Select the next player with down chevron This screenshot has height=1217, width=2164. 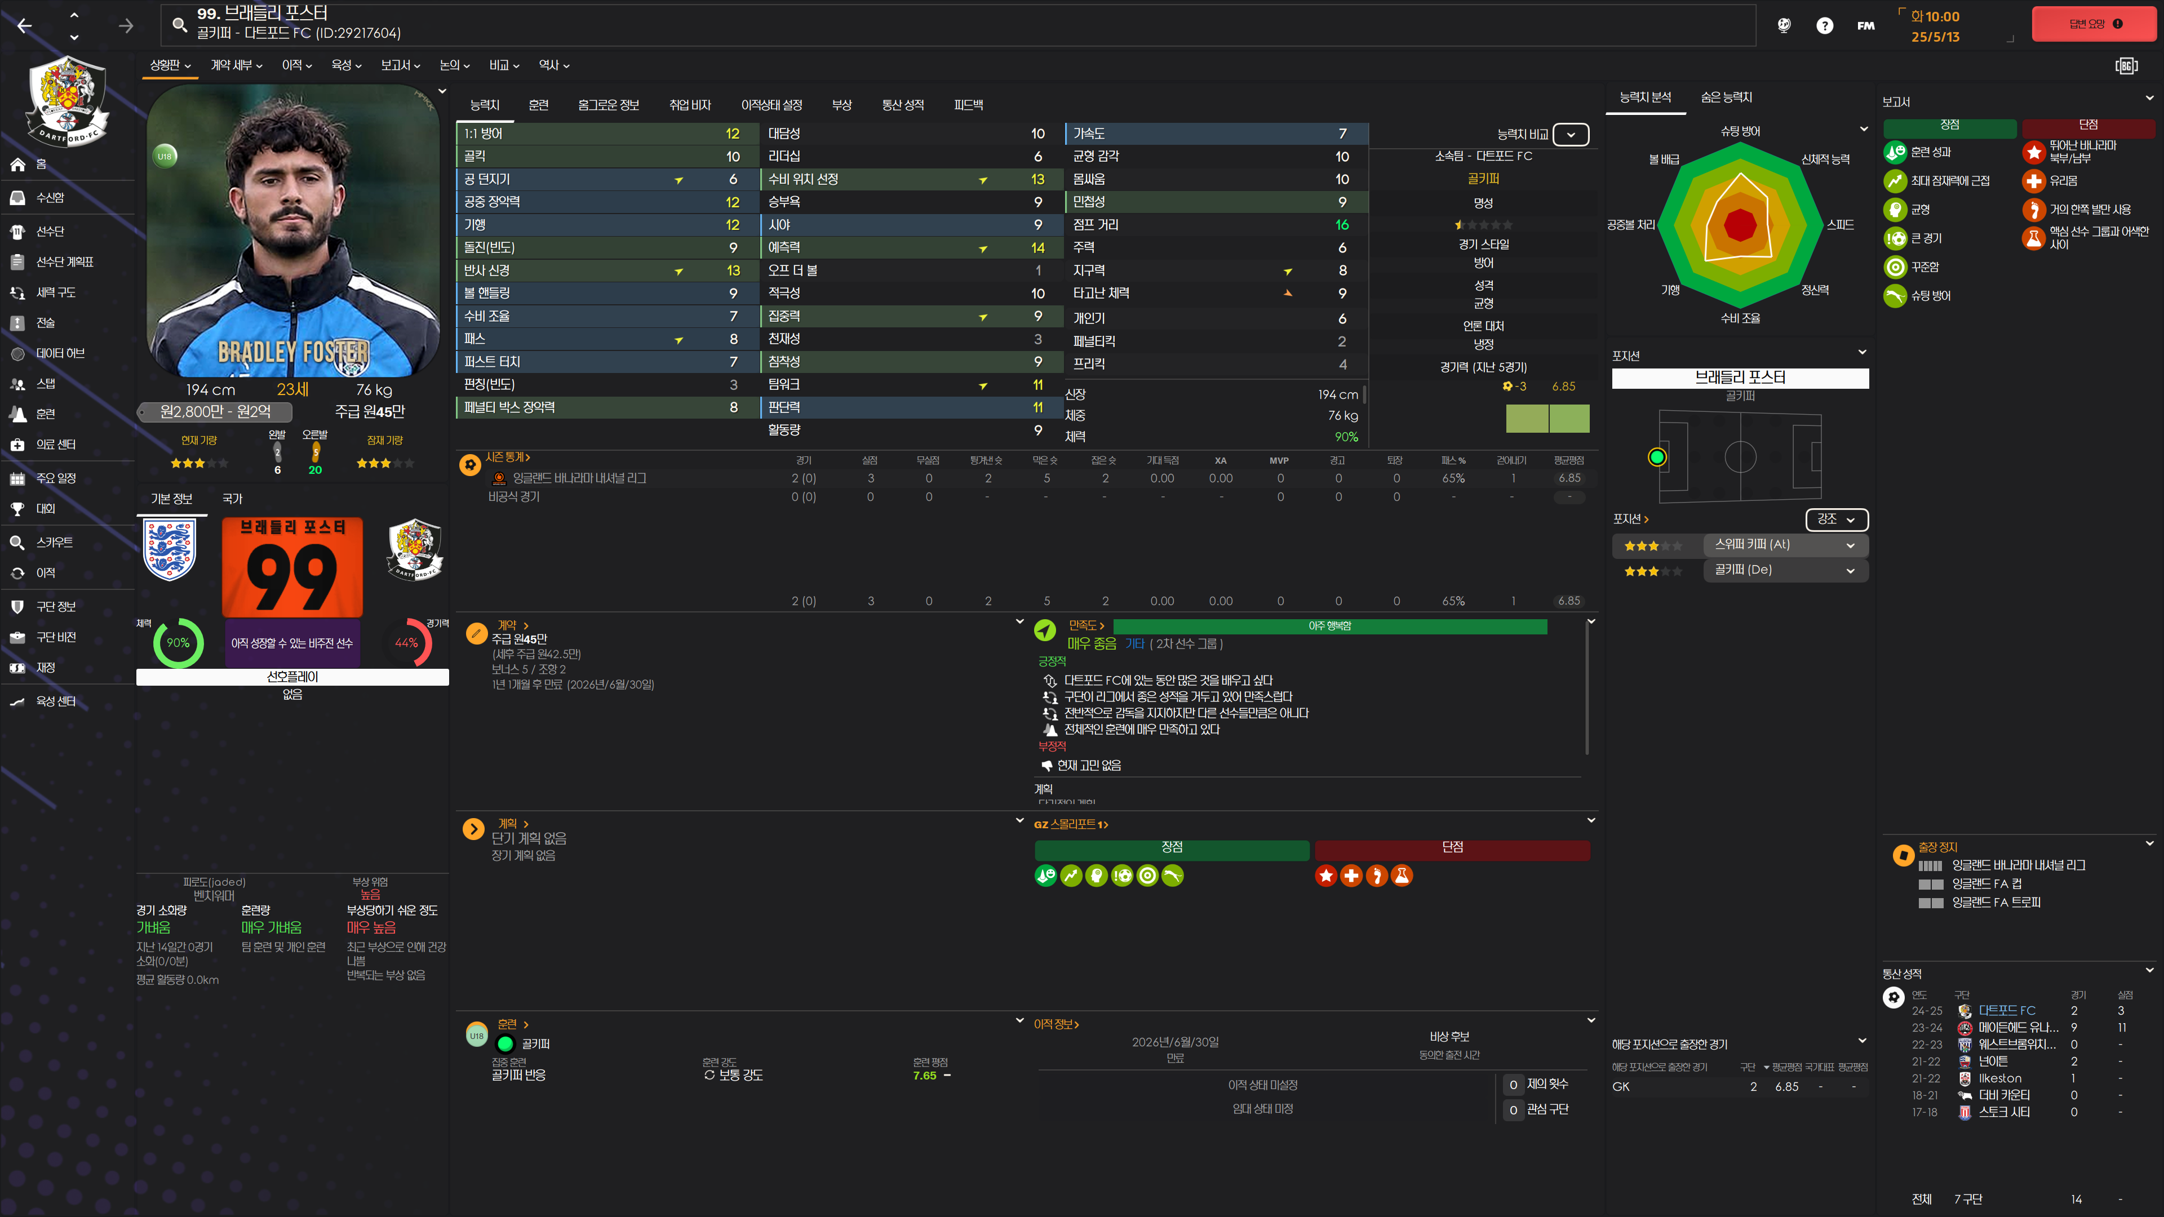(74, 37)
